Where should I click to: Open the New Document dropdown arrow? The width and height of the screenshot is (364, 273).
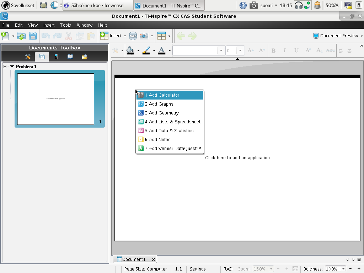[x=13, y=36]
